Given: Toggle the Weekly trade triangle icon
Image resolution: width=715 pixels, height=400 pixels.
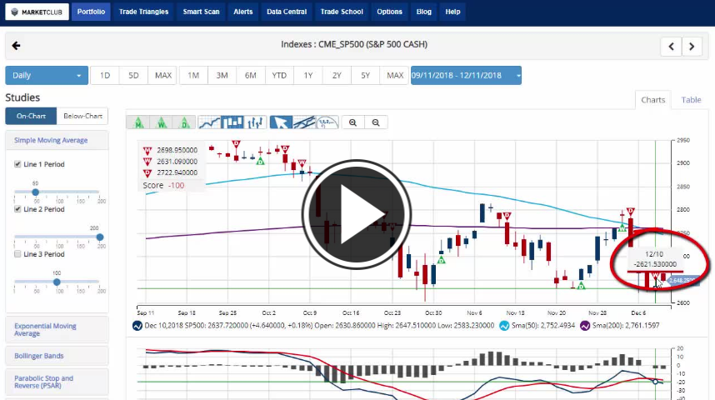Looking at the screenshot, I should coord(162,122).
